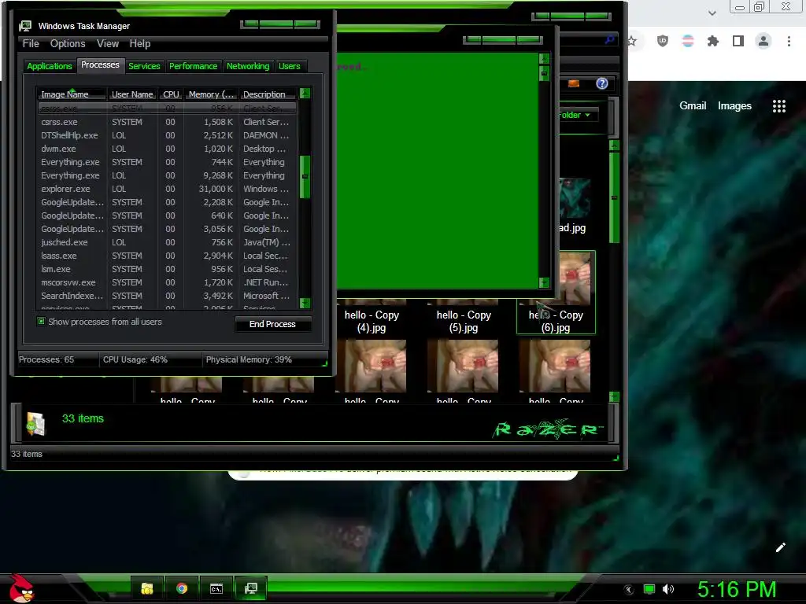
Task: Click the End Process button
Action: pyautogui.click(x=273, y=324)
